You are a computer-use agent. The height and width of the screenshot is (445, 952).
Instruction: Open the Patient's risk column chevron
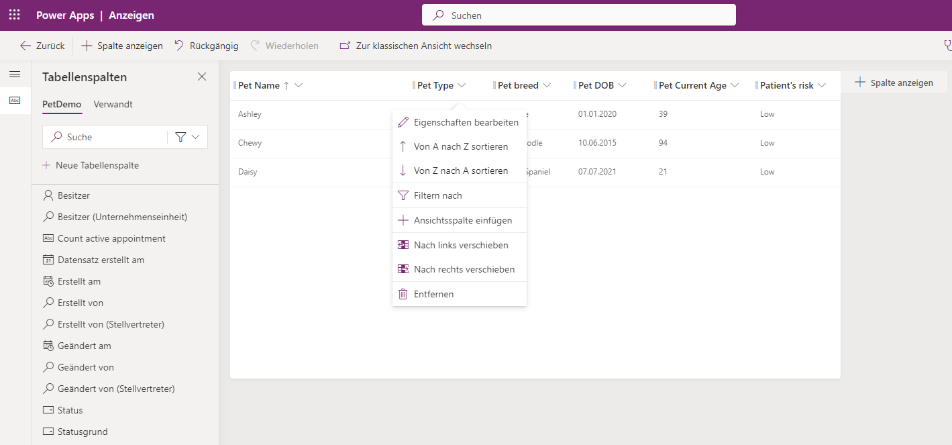pyautogui.click(x=822, y=85)
